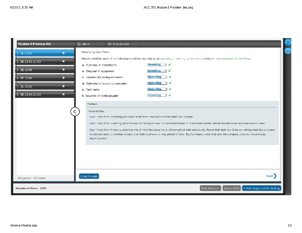Change answer for Issuance of bonds payable

click(x=157, y=95)
